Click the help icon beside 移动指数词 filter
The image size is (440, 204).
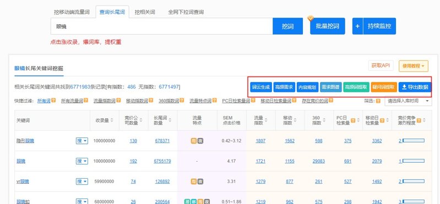coord(151,100)
